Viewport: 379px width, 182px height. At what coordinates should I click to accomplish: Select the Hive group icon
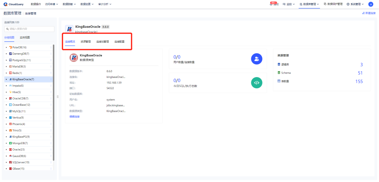tap(11, 92)
